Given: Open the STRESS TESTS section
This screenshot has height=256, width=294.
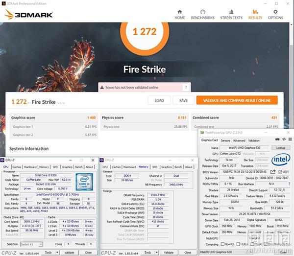Looking at the screenshot, I should tap(231, 14).
